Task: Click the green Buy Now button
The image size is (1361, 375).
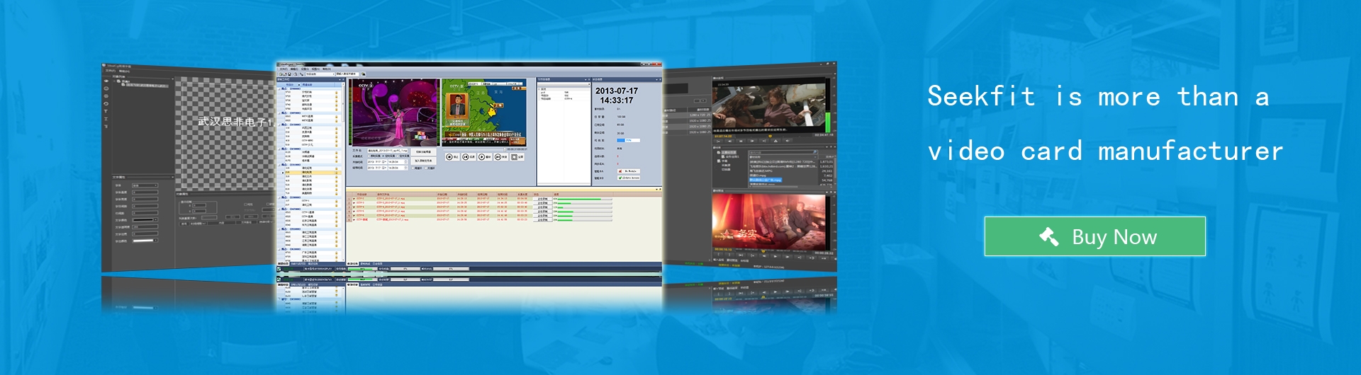Action: (1094, 236)
